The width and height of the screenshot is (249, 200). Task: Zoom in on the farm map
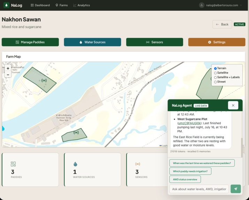8,68
